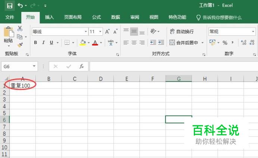Open the 特色功能 tab
This screenshot has height=158, width=258.
tap(177, 17)
